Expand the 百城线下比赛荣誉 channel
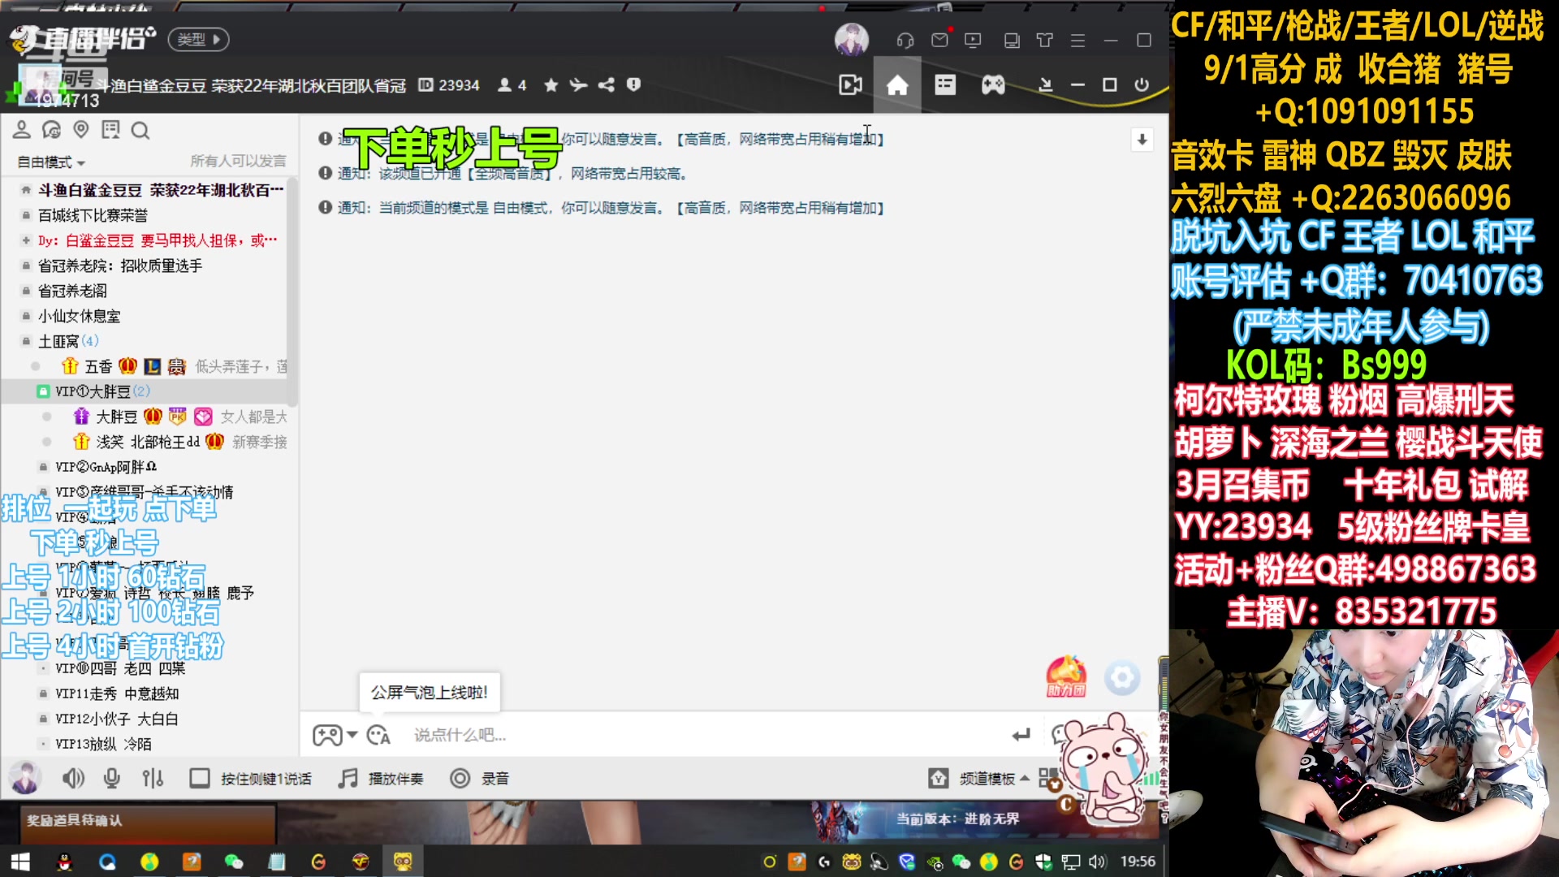The width and height of the screenshot is (1559, 877). pyautogui.click(x=93, y=215)
